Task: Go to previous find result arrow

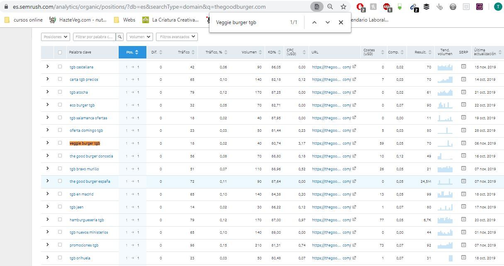Action: coord(314,22)
